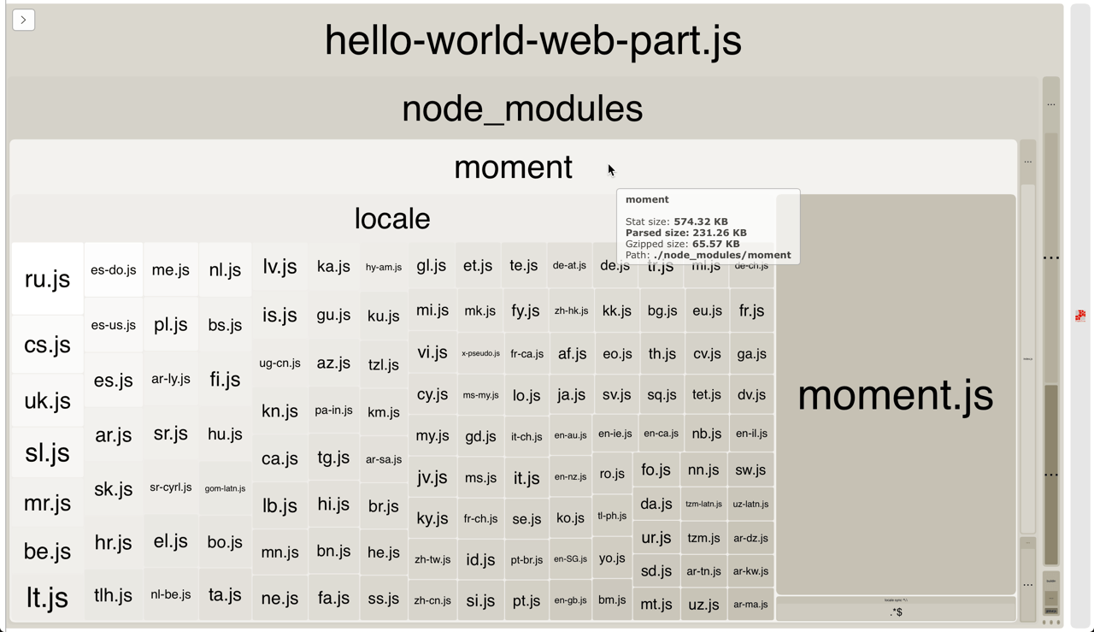Click the hello-world-web-part.js bundle header
1094x632 pixels.
[x=533, y=40]
